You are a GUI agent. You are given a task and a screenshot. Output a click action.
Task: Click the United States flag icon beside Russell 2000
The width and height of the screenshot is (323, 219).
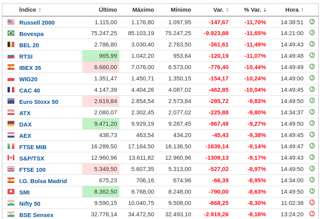[11, 22]
